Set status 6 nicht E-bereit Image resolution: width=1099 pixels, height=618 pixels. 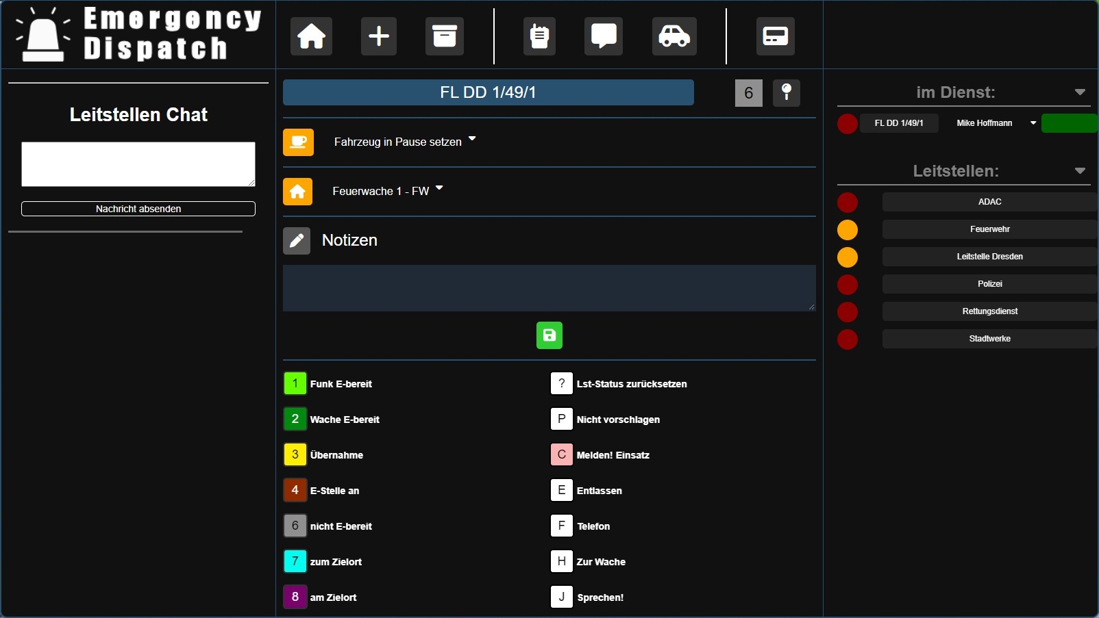(295, 526)
